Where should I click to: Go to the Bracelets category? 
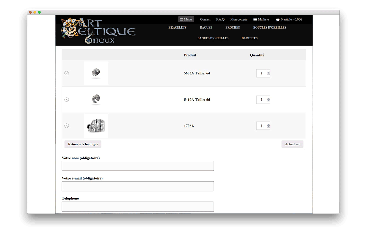coord(177,28)
